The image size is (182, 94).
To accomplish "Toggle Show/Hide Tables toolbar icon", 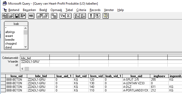I will click(x=40, y=16).
